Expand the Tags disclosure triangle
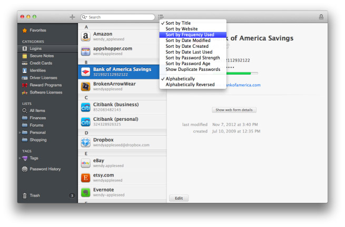 tap(20, 158)
